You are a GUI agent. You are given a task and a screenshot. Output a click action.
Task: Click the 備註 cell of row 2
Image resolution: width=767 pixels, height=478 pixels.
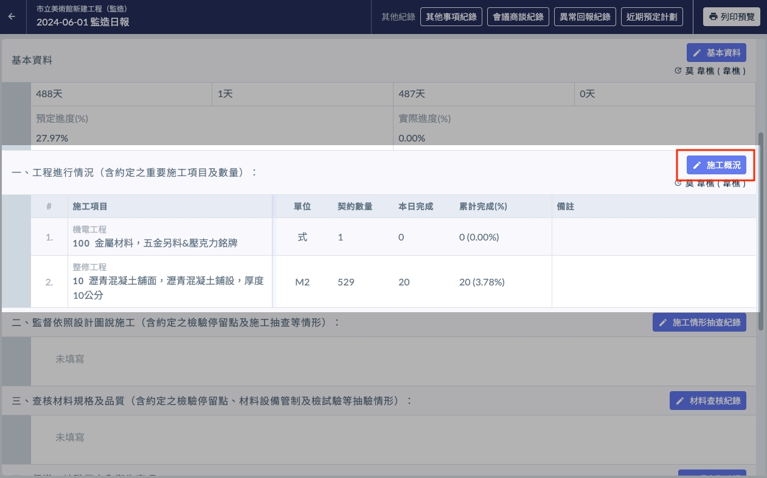pyautogui.click(x=654, y=282)
